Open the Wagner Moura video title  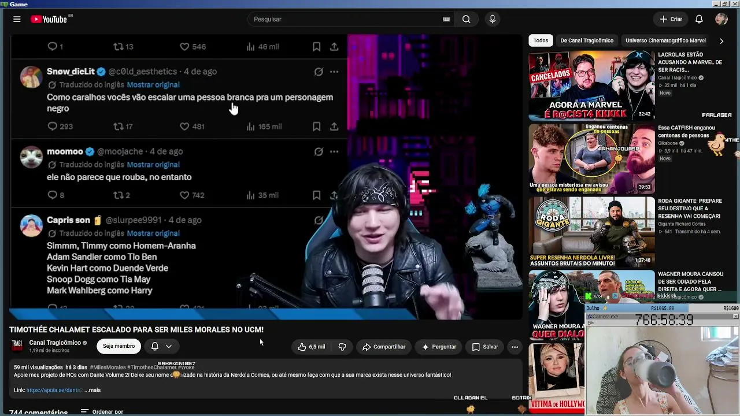coord(690,281)
